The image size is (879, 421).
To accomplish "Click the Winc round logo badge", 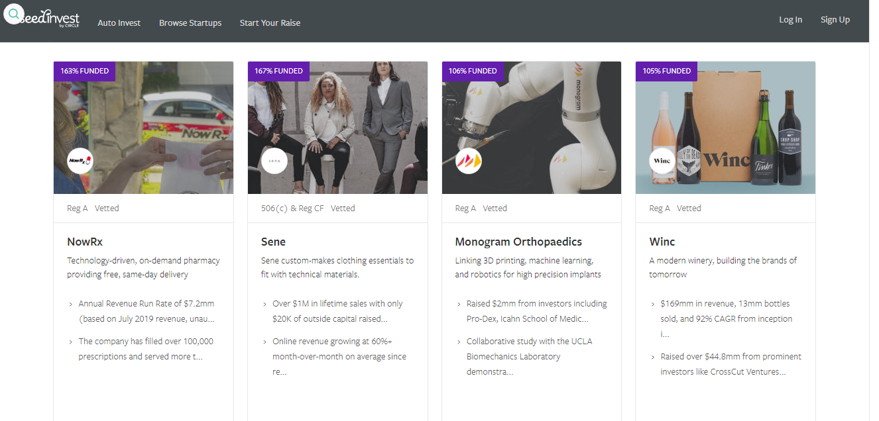I will pyautogui.click(x=662, y=161).
